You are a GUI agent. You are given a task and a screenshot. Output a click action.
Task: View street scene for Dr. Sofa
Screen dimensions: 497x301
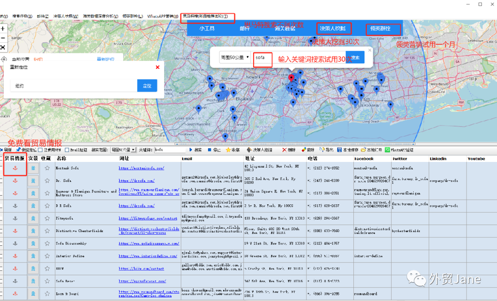(x=33, y=180)
